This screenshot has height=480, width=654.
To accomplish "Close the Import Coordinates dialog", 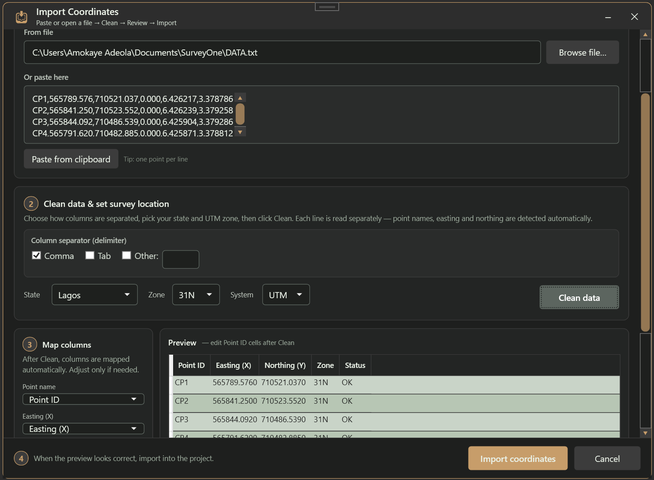I will coord(635,17).
